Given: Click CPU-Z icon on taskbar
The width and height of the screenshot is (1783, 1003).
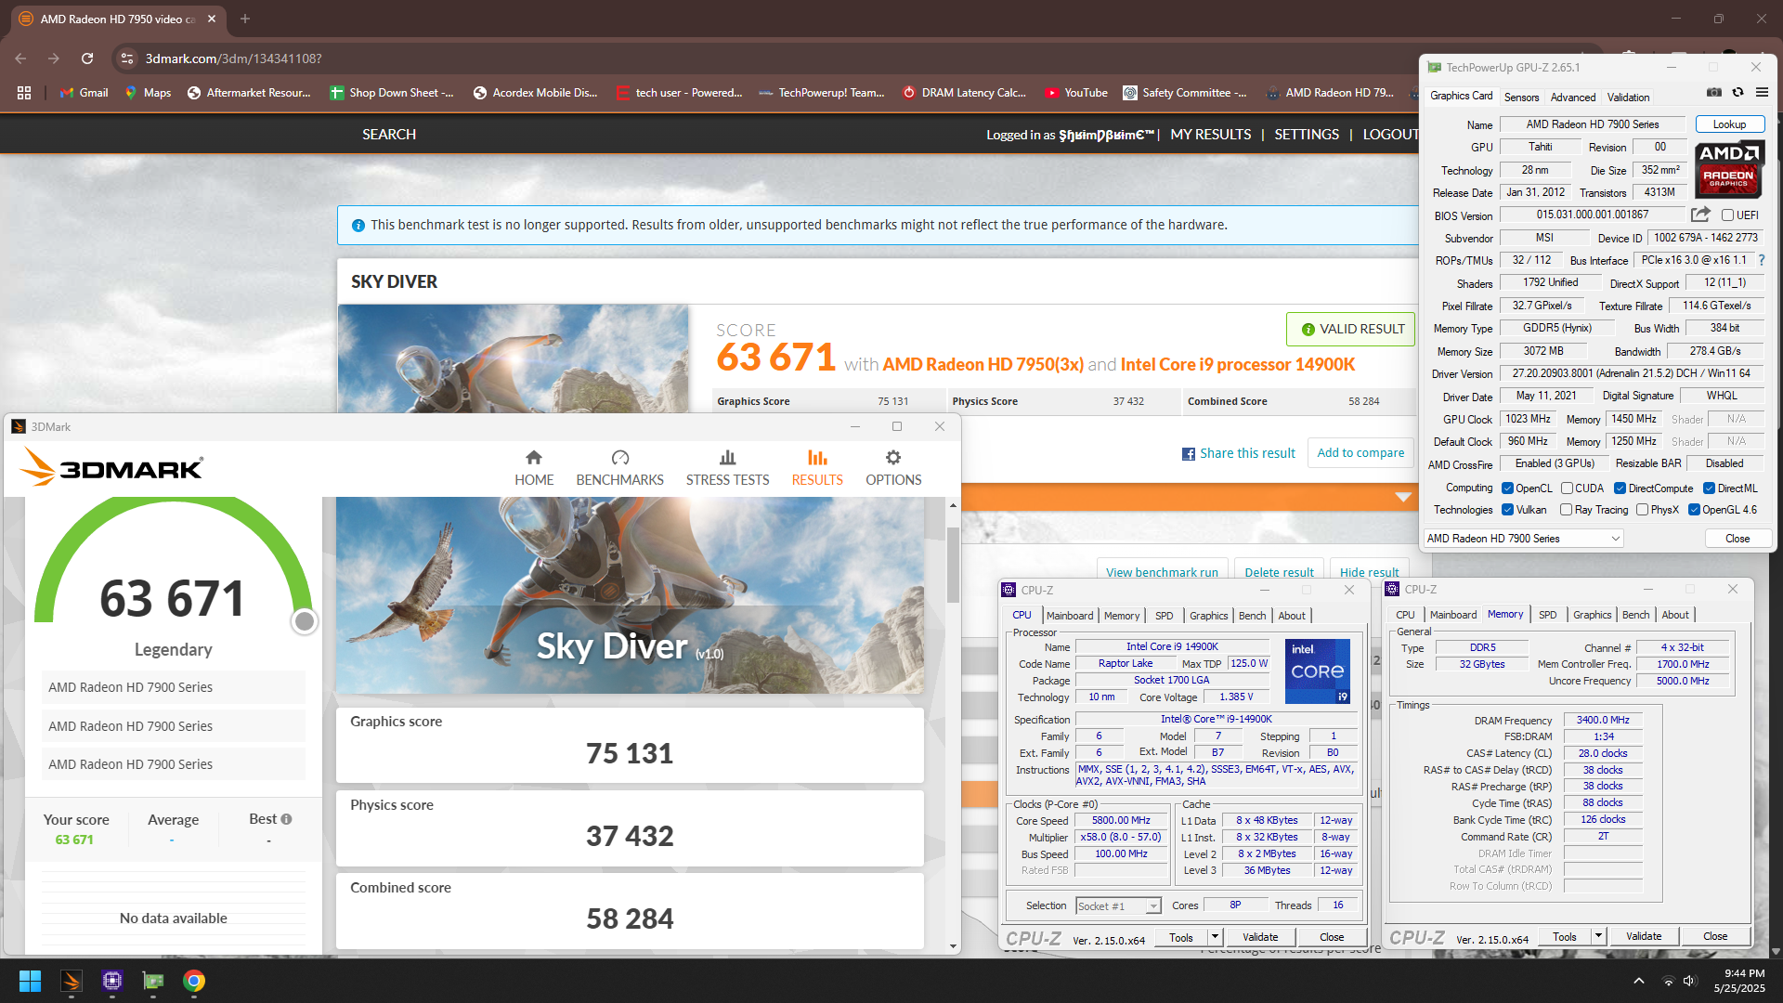Looking at the screenshot, I should [x=112, y=981].
